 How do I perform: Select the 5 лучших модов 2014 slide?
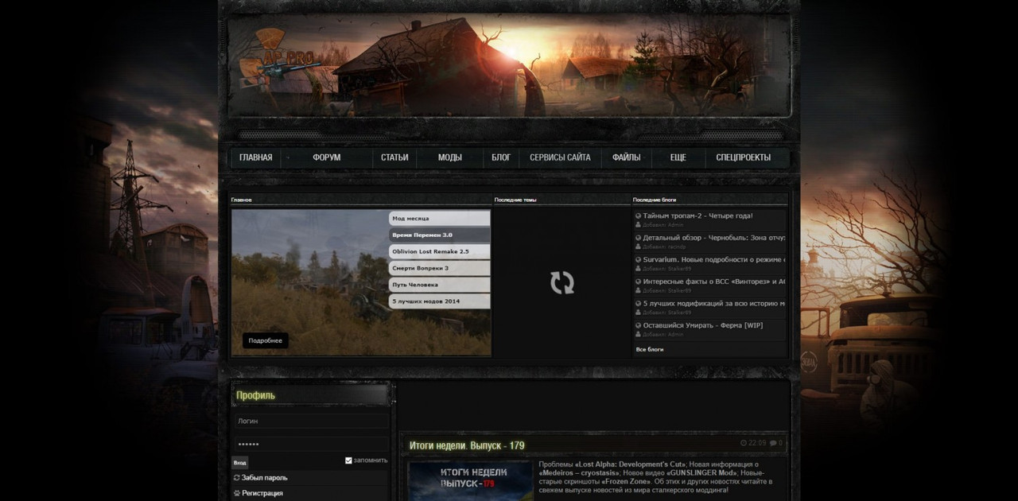tap(439, 301)
